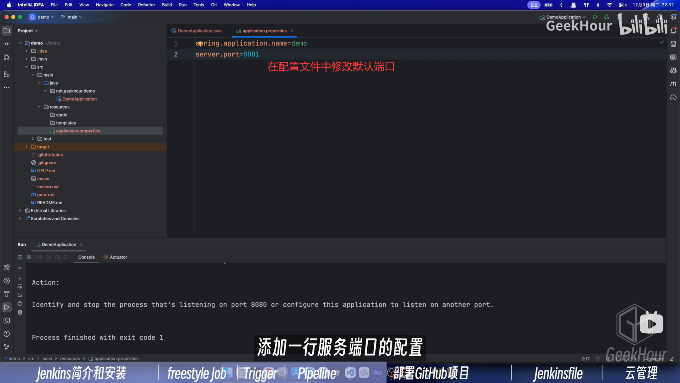
Task: Click the Stop process icon in Run panel
Action: [x=29, y=257]
